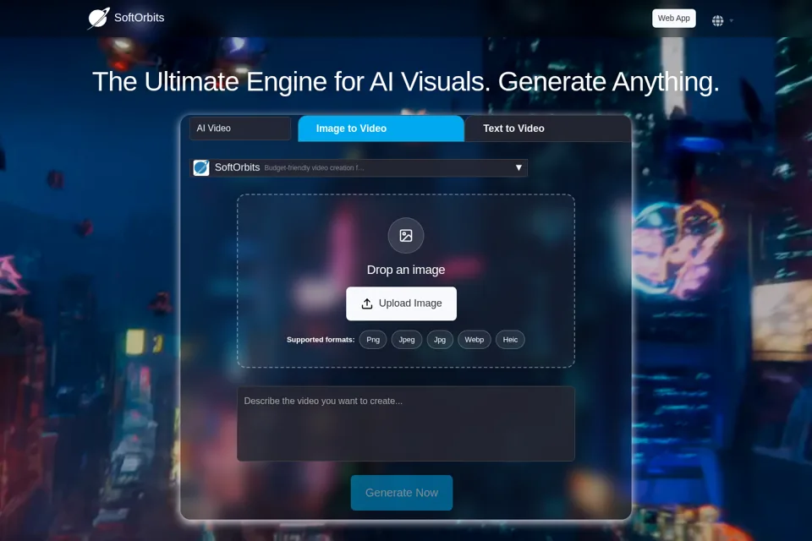812x541 pixels.
Task: Click the SoftOrbits planet logo icon
Action: click(x=98, y=18)
